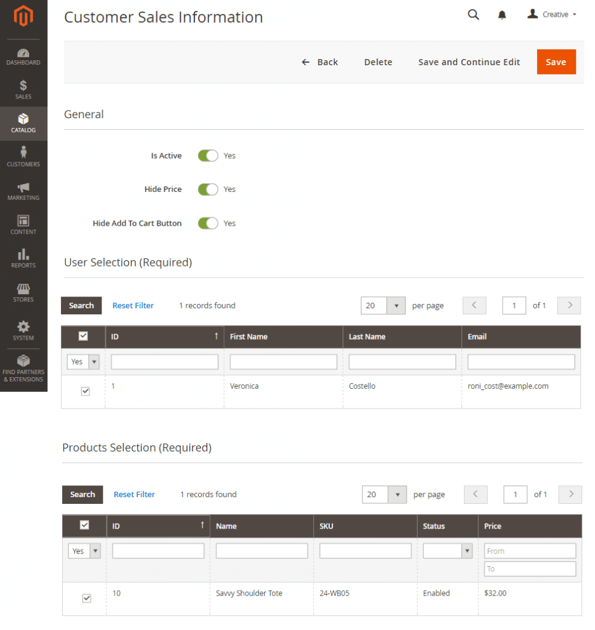Image resolution: width=595 pixels, height=630 pixels.
Task: Click the Magento logo icon
Action: [x=23, y=17]
